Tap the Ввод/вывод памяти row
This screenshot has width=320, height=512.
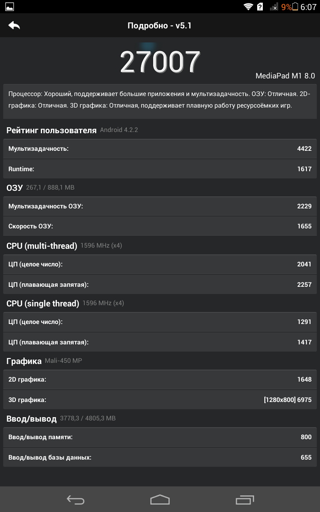[x=160, y=437]
